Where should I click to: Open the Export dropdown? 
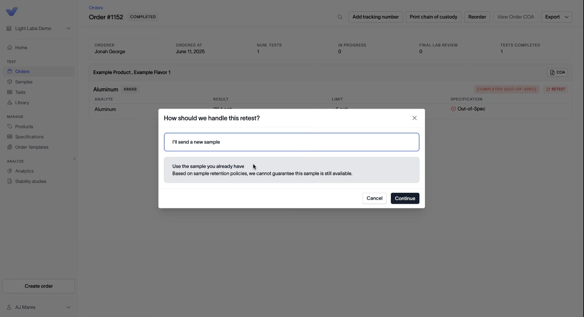click(556, 17)
